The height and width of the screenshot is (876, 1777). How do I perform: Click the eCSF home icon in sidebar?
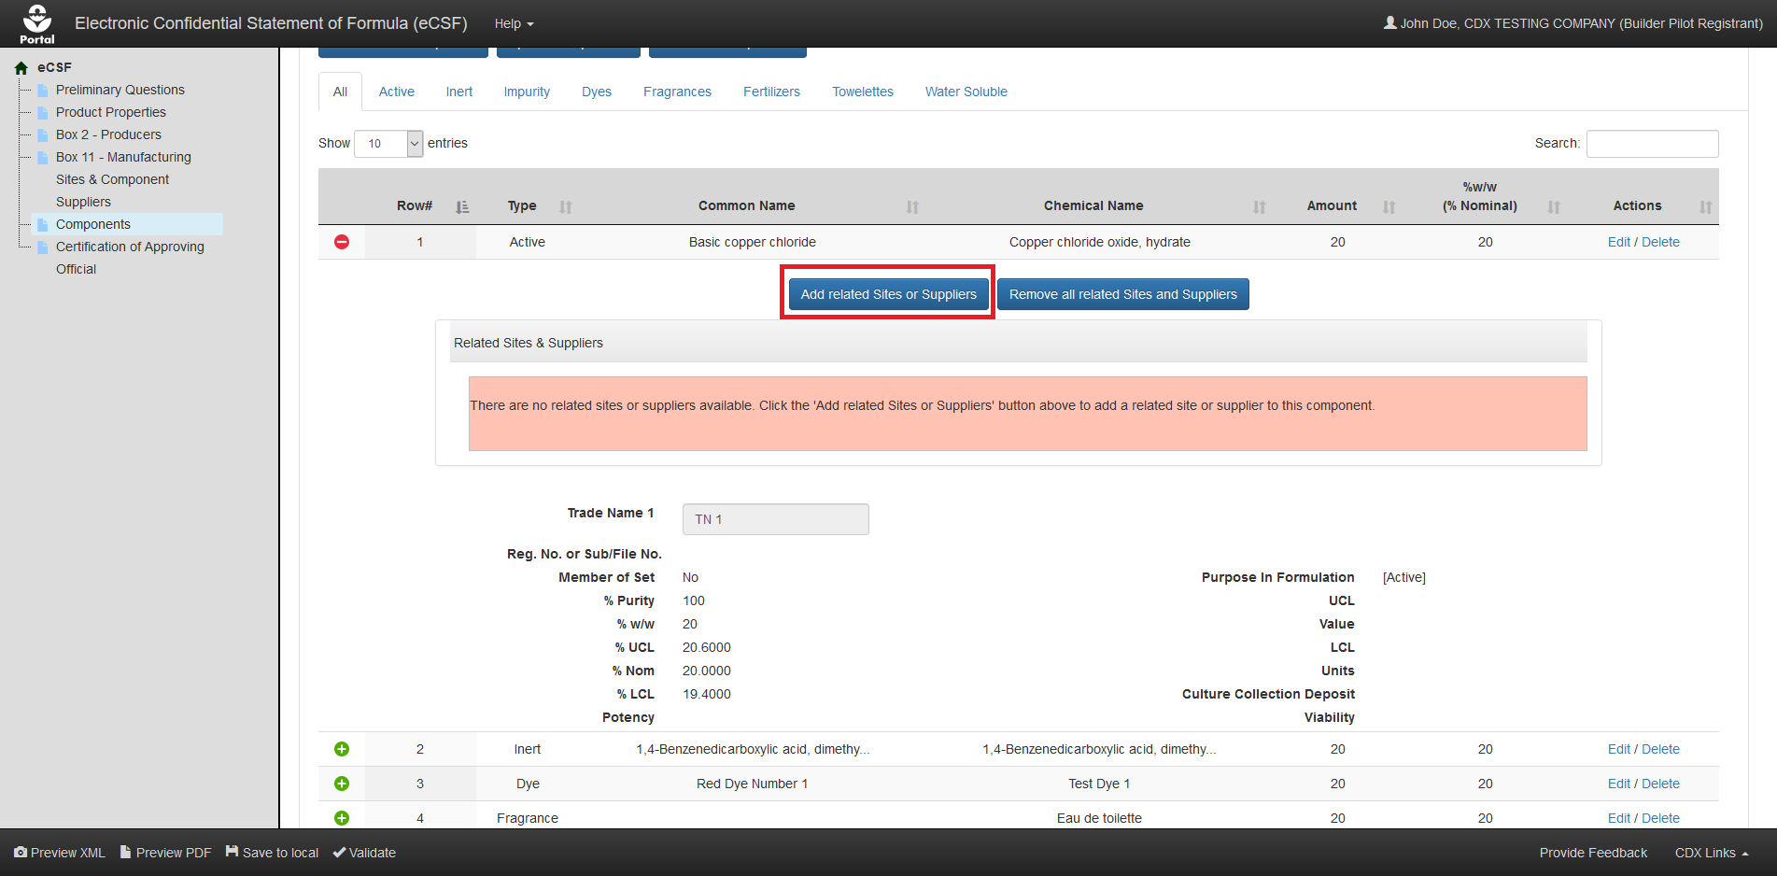click(x=21, y=68)
